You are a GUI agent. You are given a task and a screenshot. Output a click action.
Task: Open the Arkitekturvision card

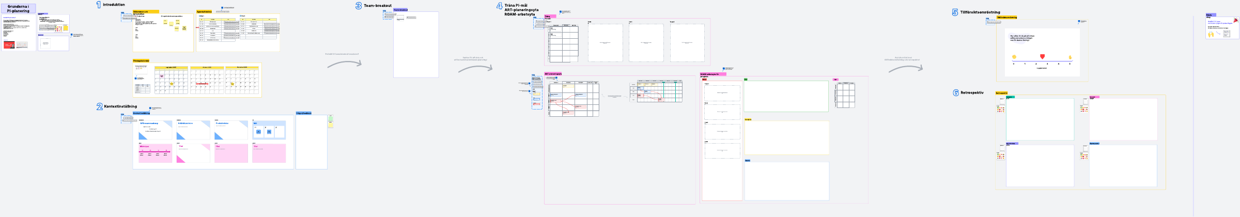[x=193, y=130]
